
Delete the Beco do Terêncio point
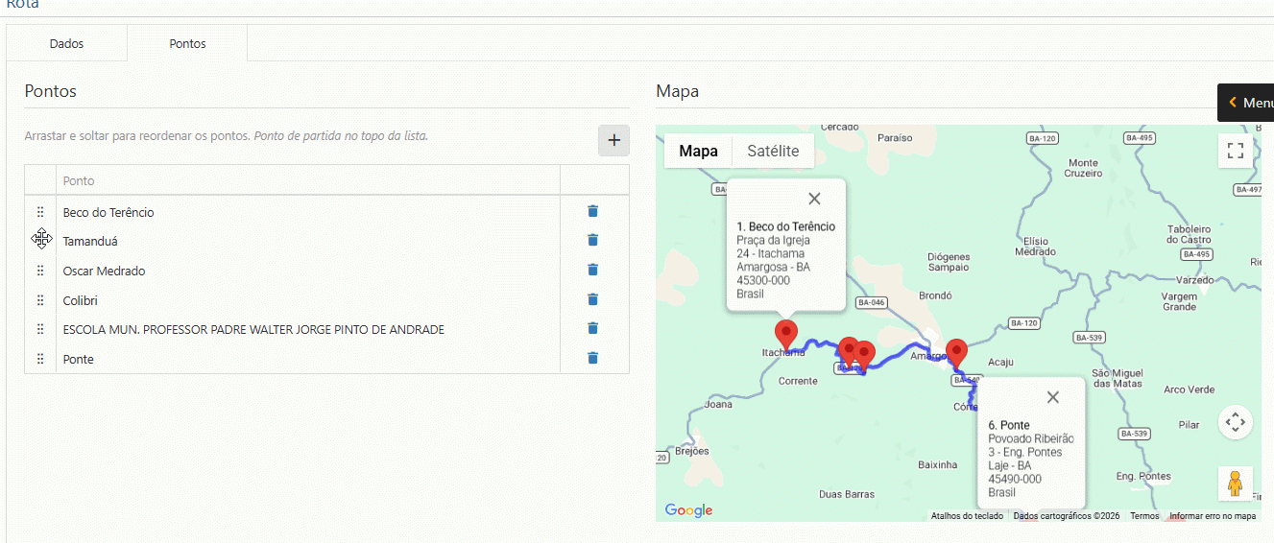click(592, 211)
